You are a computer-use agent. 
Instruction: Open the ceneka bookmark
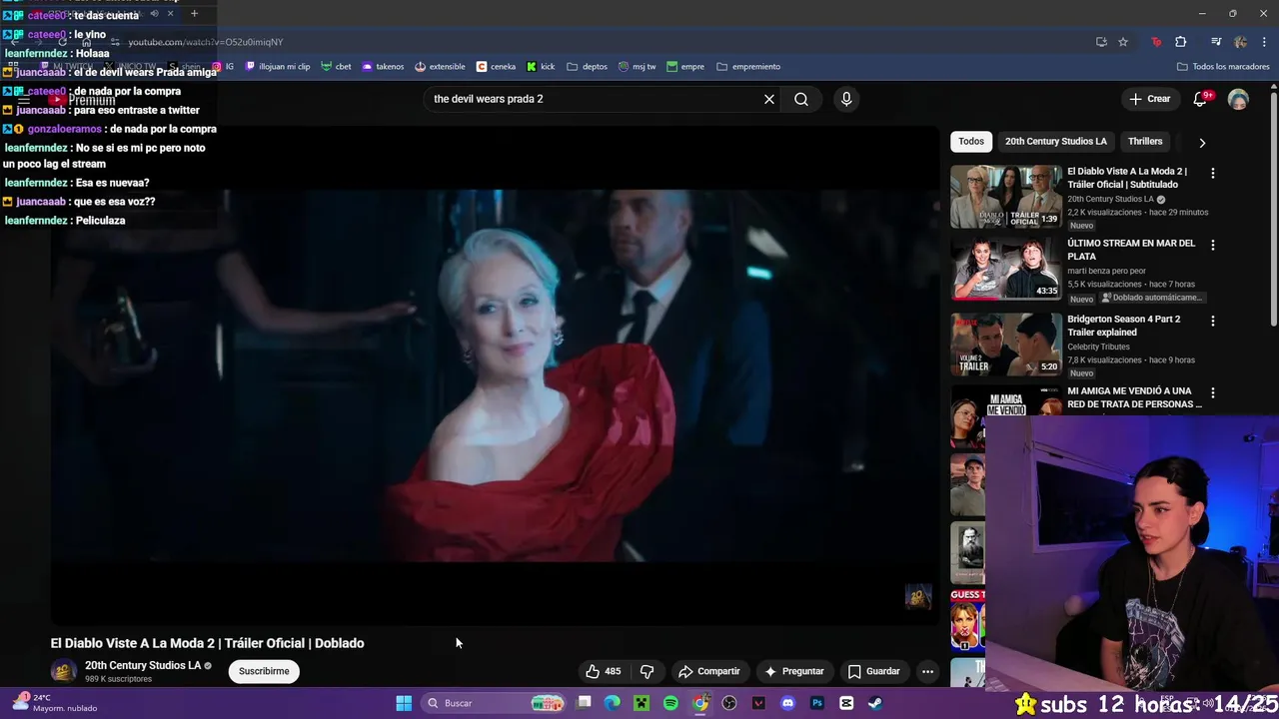coord(496,67)
